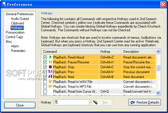168x113 pixels.
Task: Click the Ctrl+Alt+V hotkey cell
Action: click(110, 72)
